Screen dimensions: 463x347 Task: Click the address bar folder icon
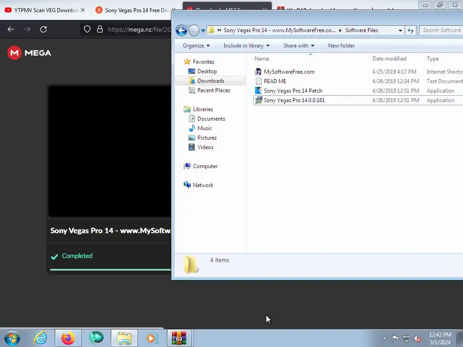[x=211, y=30]
